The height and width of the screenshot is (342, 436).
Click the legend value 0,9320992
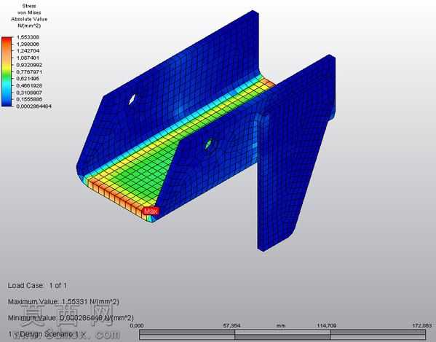pos(29,65)
